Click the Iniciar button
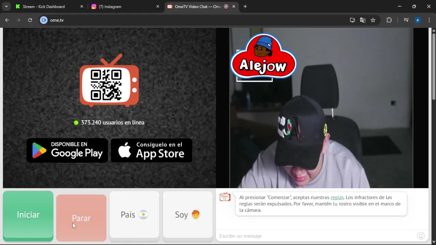Viewport: 436px width, 245px height. [x=28, y=216]
